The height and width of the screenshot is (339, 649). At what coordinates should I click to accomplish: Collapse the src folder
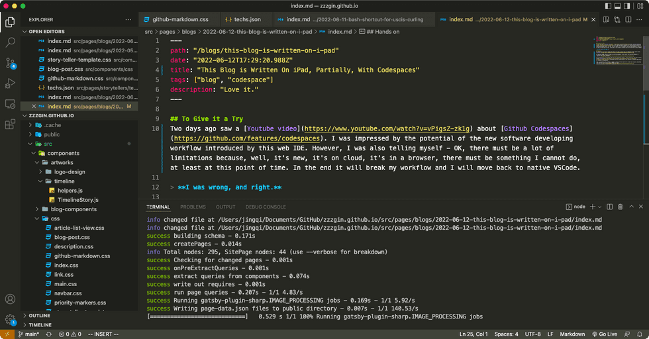(x=30, y=144)
